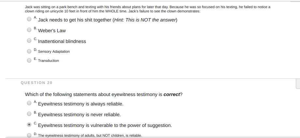
Task: Click the 'Inattentional blindness' answer label
Action: coord(62,41)
